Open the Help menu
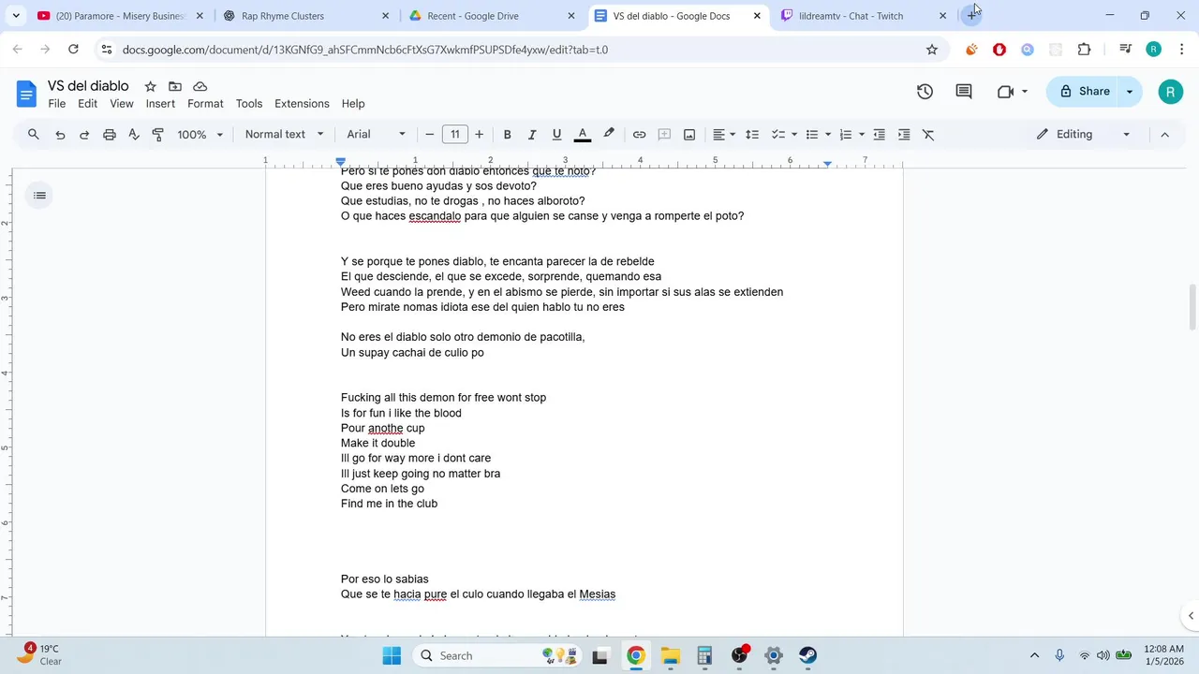Viewport: 1199px width, 674px height. 353,104
